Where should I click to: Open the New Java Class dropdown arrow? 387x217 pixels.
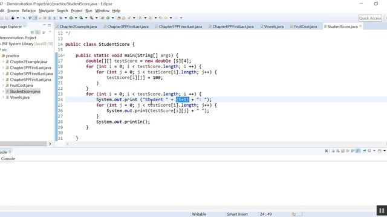coord(113,18)
